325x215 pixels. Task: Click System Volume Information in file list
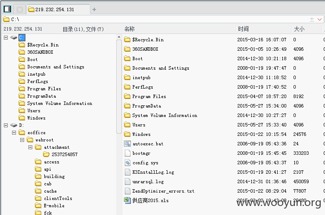[x=164, y=115]
